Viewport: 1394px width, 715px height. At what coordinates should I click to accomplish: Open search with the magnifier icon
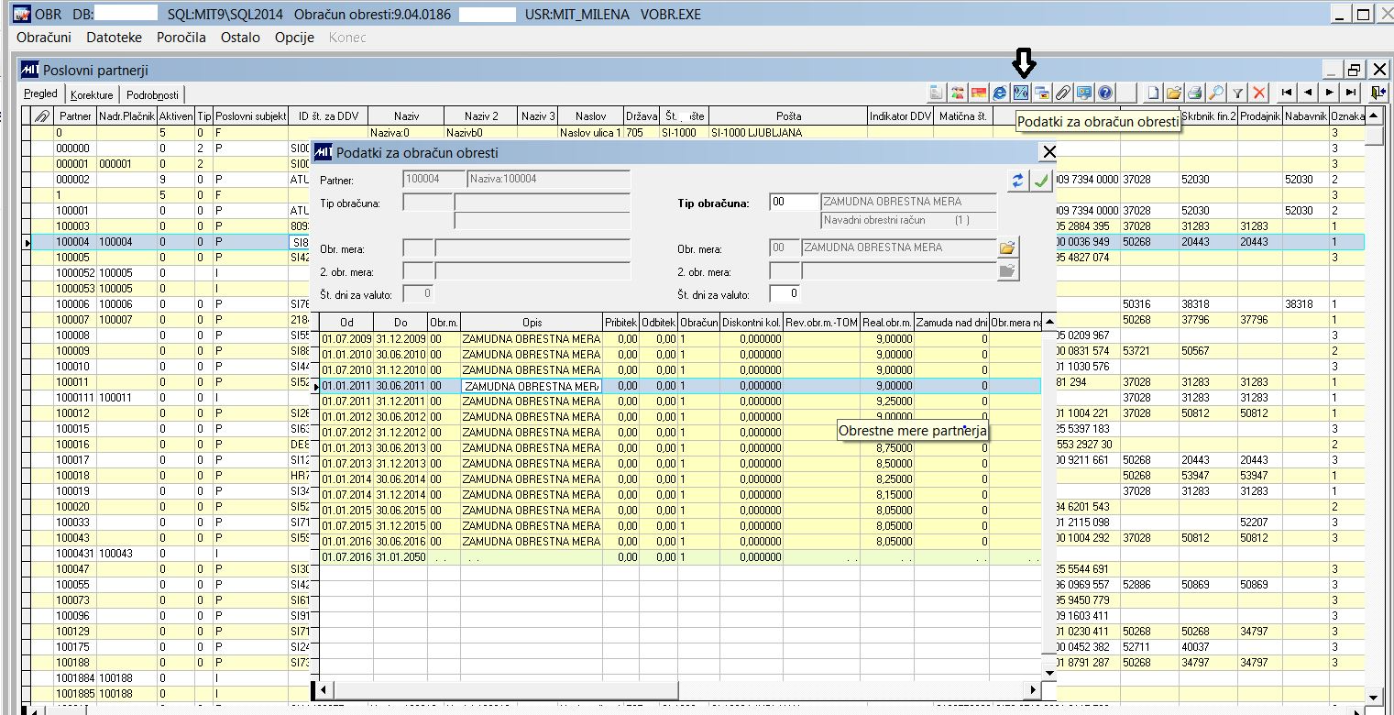click(x=1214, y=92)
